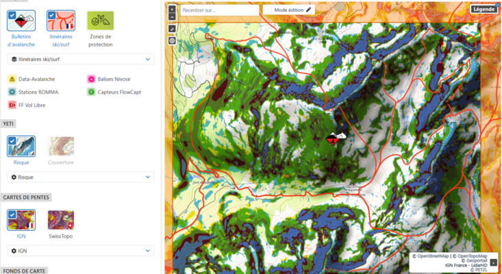This screenshot has height=274, width=502.
Task: Select the YETI Couverture thumbnail
Action: (x=60, y=147)
